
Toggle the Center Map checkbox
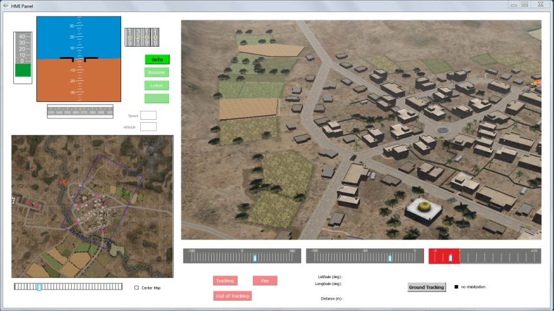[136, 288]
